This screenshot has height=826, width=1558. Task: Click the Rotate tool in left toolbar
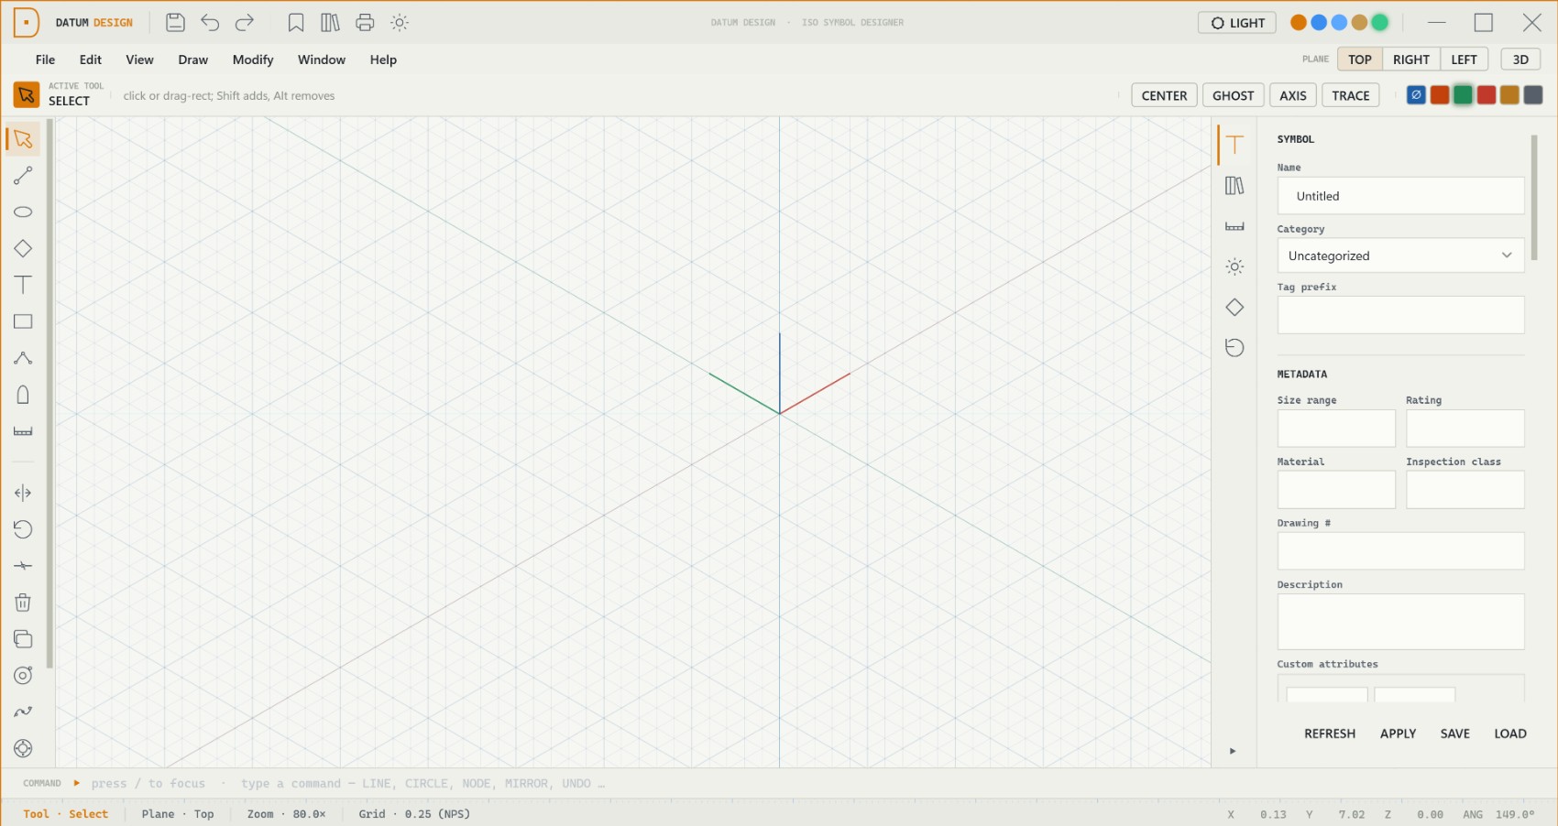(x=23, y=529)
